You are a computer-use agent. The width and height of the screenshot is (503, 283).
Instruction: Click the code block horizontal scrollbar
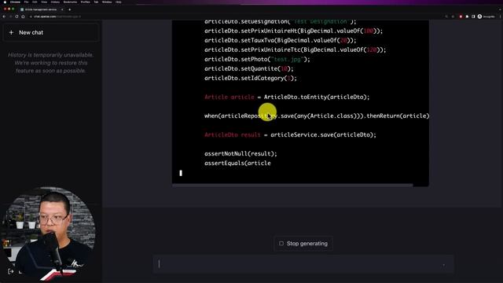(x=292, y=185)
